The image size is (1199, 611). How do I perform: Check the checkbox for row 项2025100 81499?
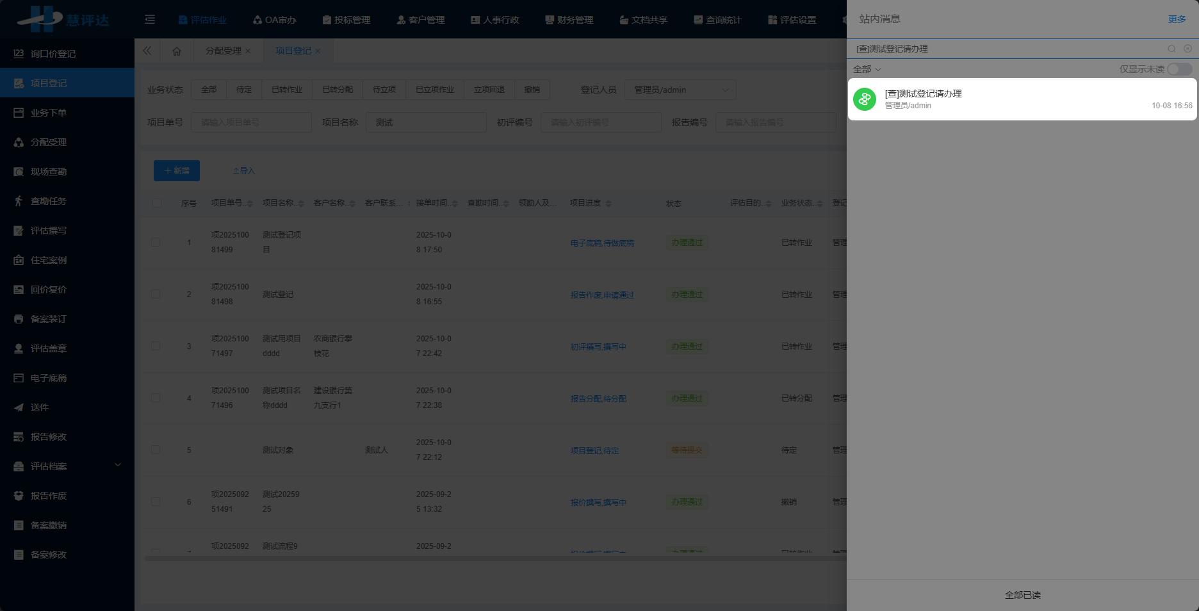pyautogui.click(x=156, y=242)
